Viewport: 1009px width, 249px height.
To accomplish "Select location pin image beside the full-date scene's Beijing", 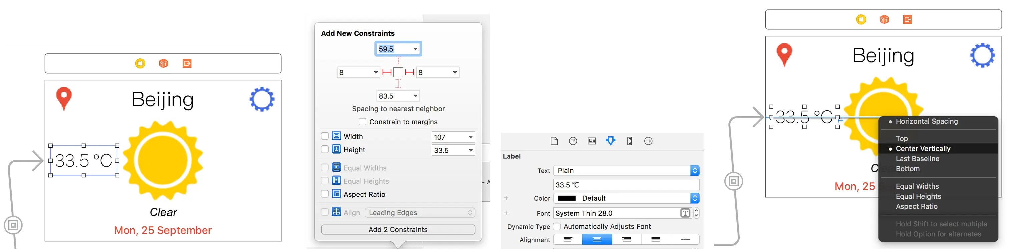I will click(64, 99).
